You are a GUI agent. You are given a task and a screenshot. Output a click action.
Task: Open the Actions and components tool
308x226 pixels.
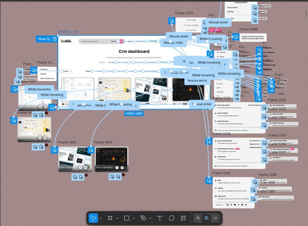tap(183, 218)
